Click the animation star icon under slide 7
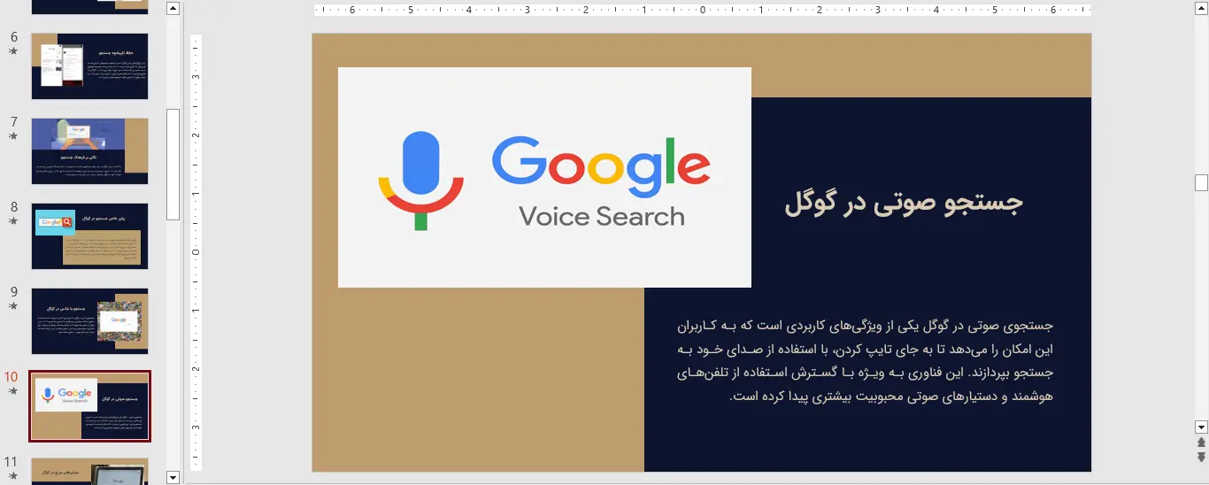1209x485 pixels. click(12, 136)
